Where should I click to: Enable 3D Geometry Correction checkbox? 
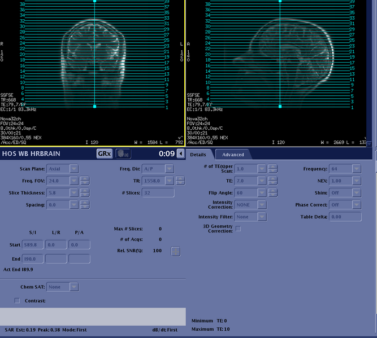239,229
